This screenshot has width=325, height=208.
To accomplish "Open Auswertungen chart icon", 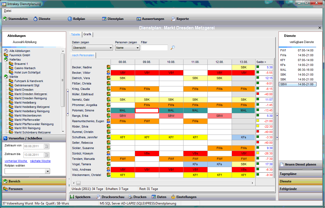I will pos(139,19).
